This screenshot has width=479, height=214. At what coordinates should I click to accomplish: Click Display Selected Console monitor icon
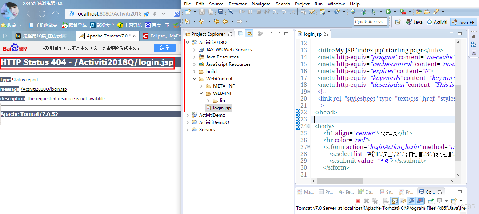tap(439, 201)
